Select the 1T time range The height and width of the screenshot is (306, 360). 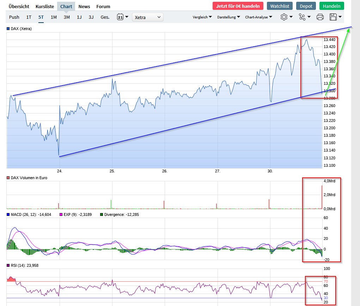[x=29, y=17]
